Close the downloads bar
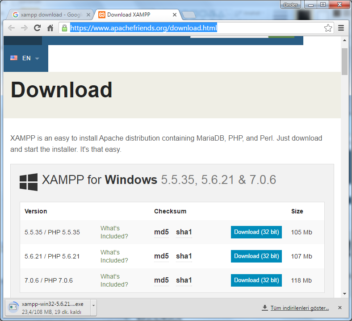 click(x=340, y=308)
